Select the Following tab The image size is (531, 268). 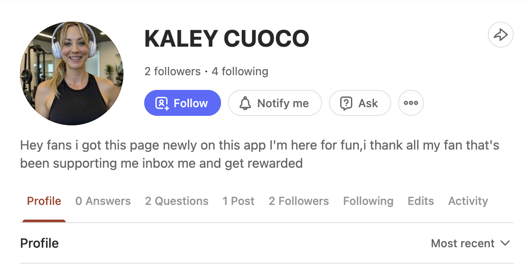[x=368, y=201]
